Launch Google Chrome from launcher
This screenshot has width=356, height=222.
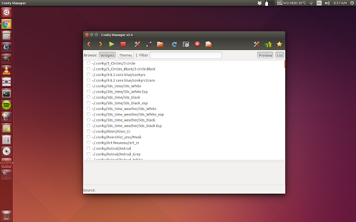6,24
